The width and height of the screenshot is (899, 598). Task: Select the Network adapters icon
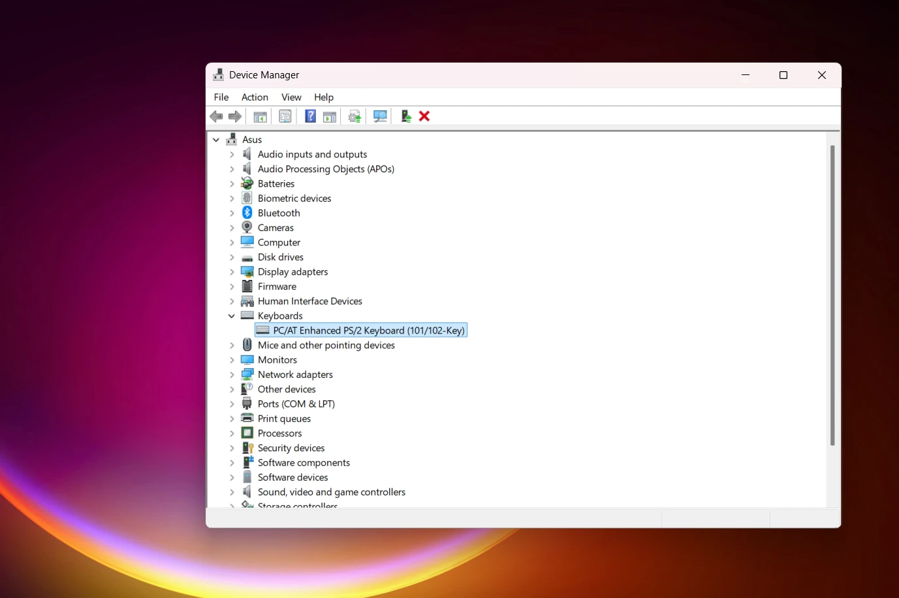(x=247, y=374)
